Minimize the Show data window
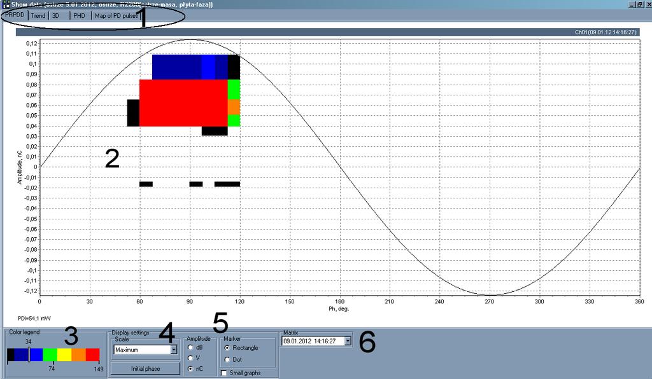The width and height of the screenshot is (652, 379). click(x=632, y=4)
